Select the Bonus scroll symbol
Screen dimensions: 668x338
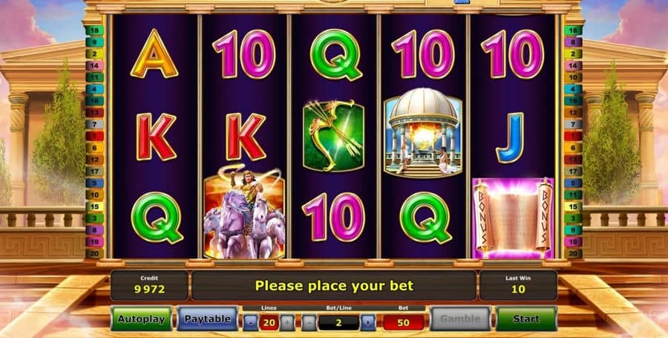pos(513,218)
